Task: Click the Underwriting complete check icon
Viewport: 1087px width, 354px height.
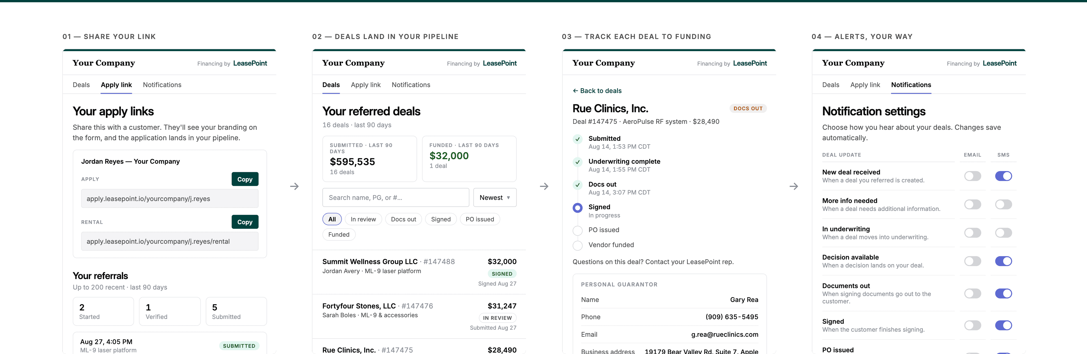Action: [577, 162]
